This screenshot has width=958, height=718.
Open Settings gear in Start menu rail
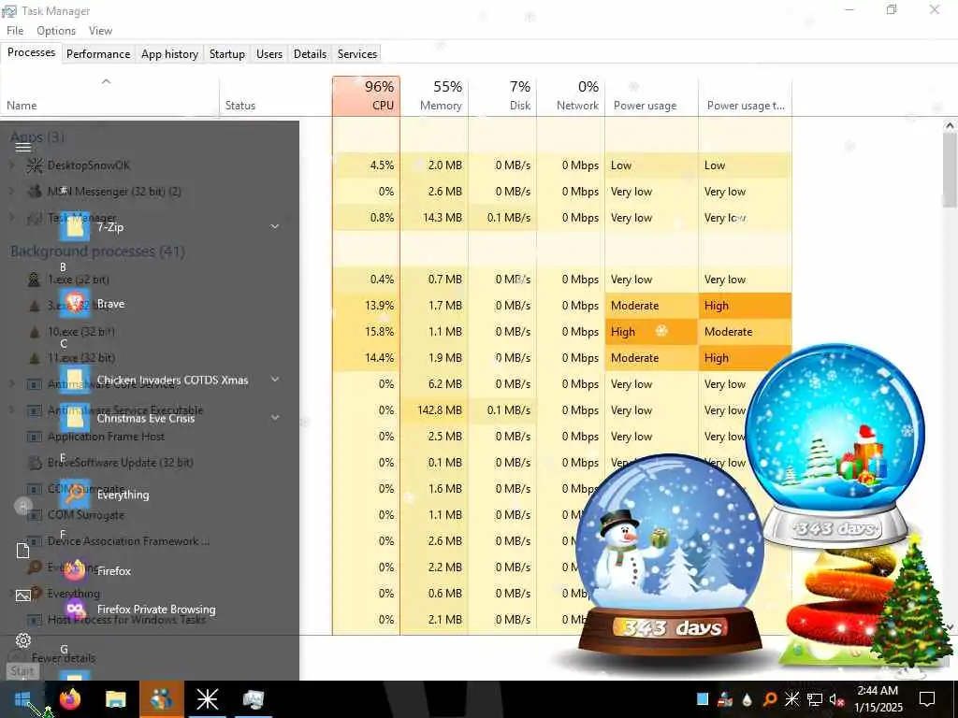[x=22, y=639]
